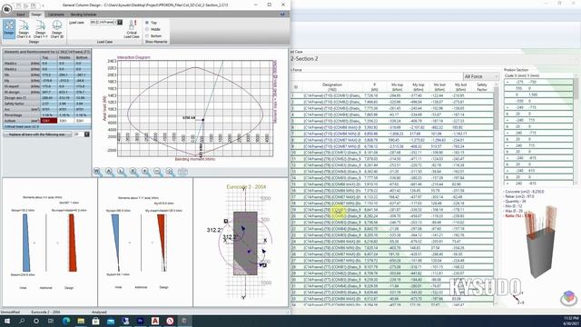Select load case row 1
The height and width of the screenshot is (327, 581).
click(x=392, y=95)
